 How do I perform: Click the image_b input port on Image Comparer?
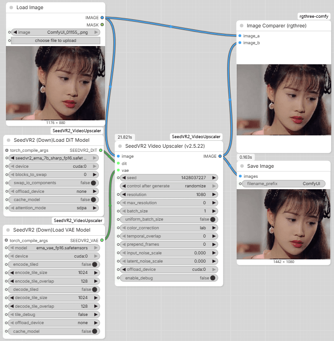(x=240, y=43)
